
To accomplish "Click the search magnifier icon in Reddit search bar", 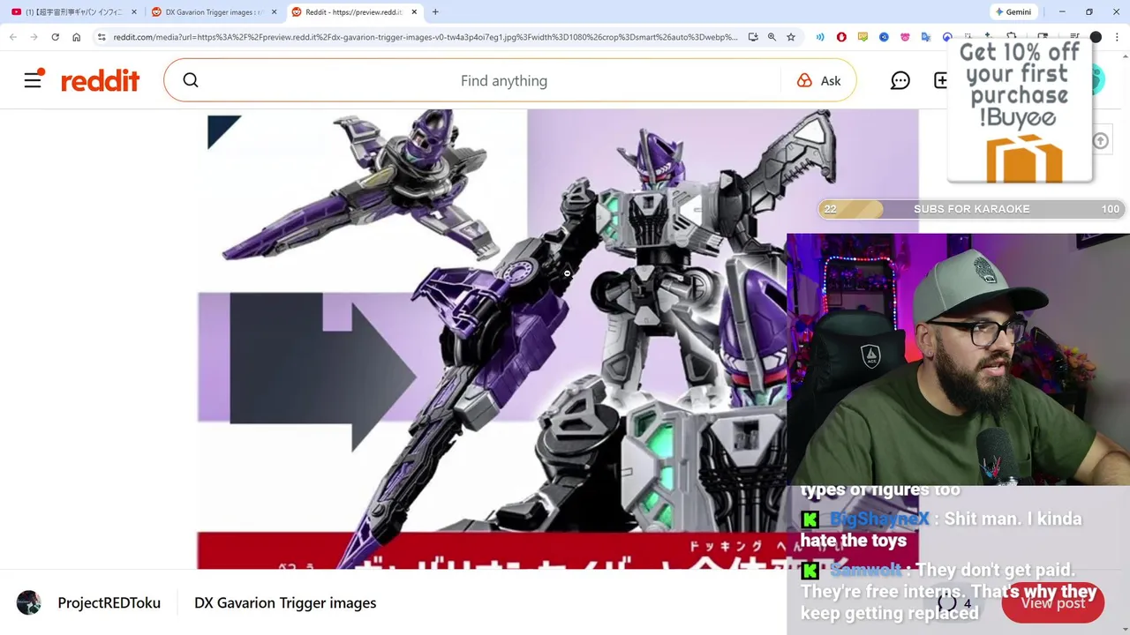I will click(x=191, y=81).
